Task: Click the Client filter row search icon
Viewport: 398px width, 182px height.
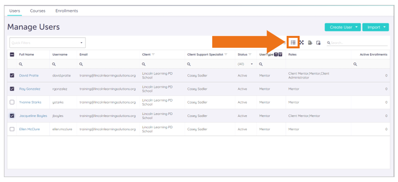Action: coord(144,64)
